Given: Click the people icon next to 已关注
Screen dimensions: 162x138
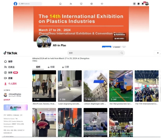Looking at the screenshot, I should (5, 67).
